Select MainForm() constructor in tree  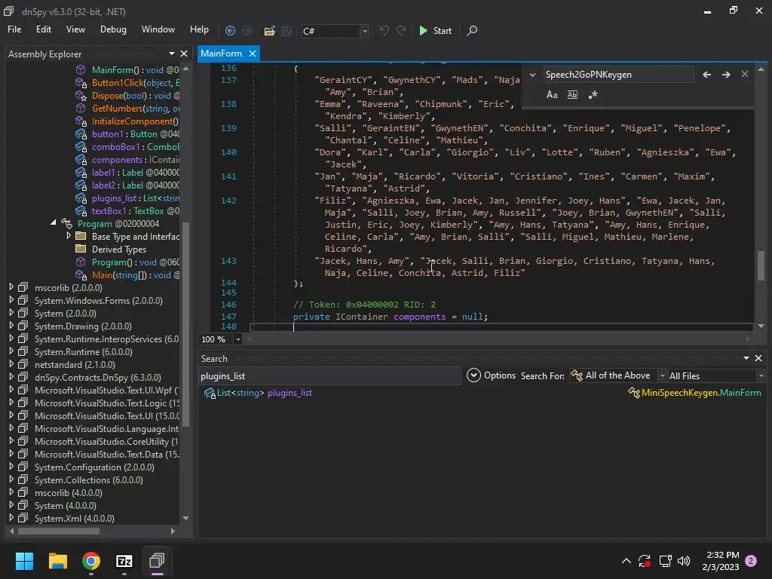click(x=127, y=70)
